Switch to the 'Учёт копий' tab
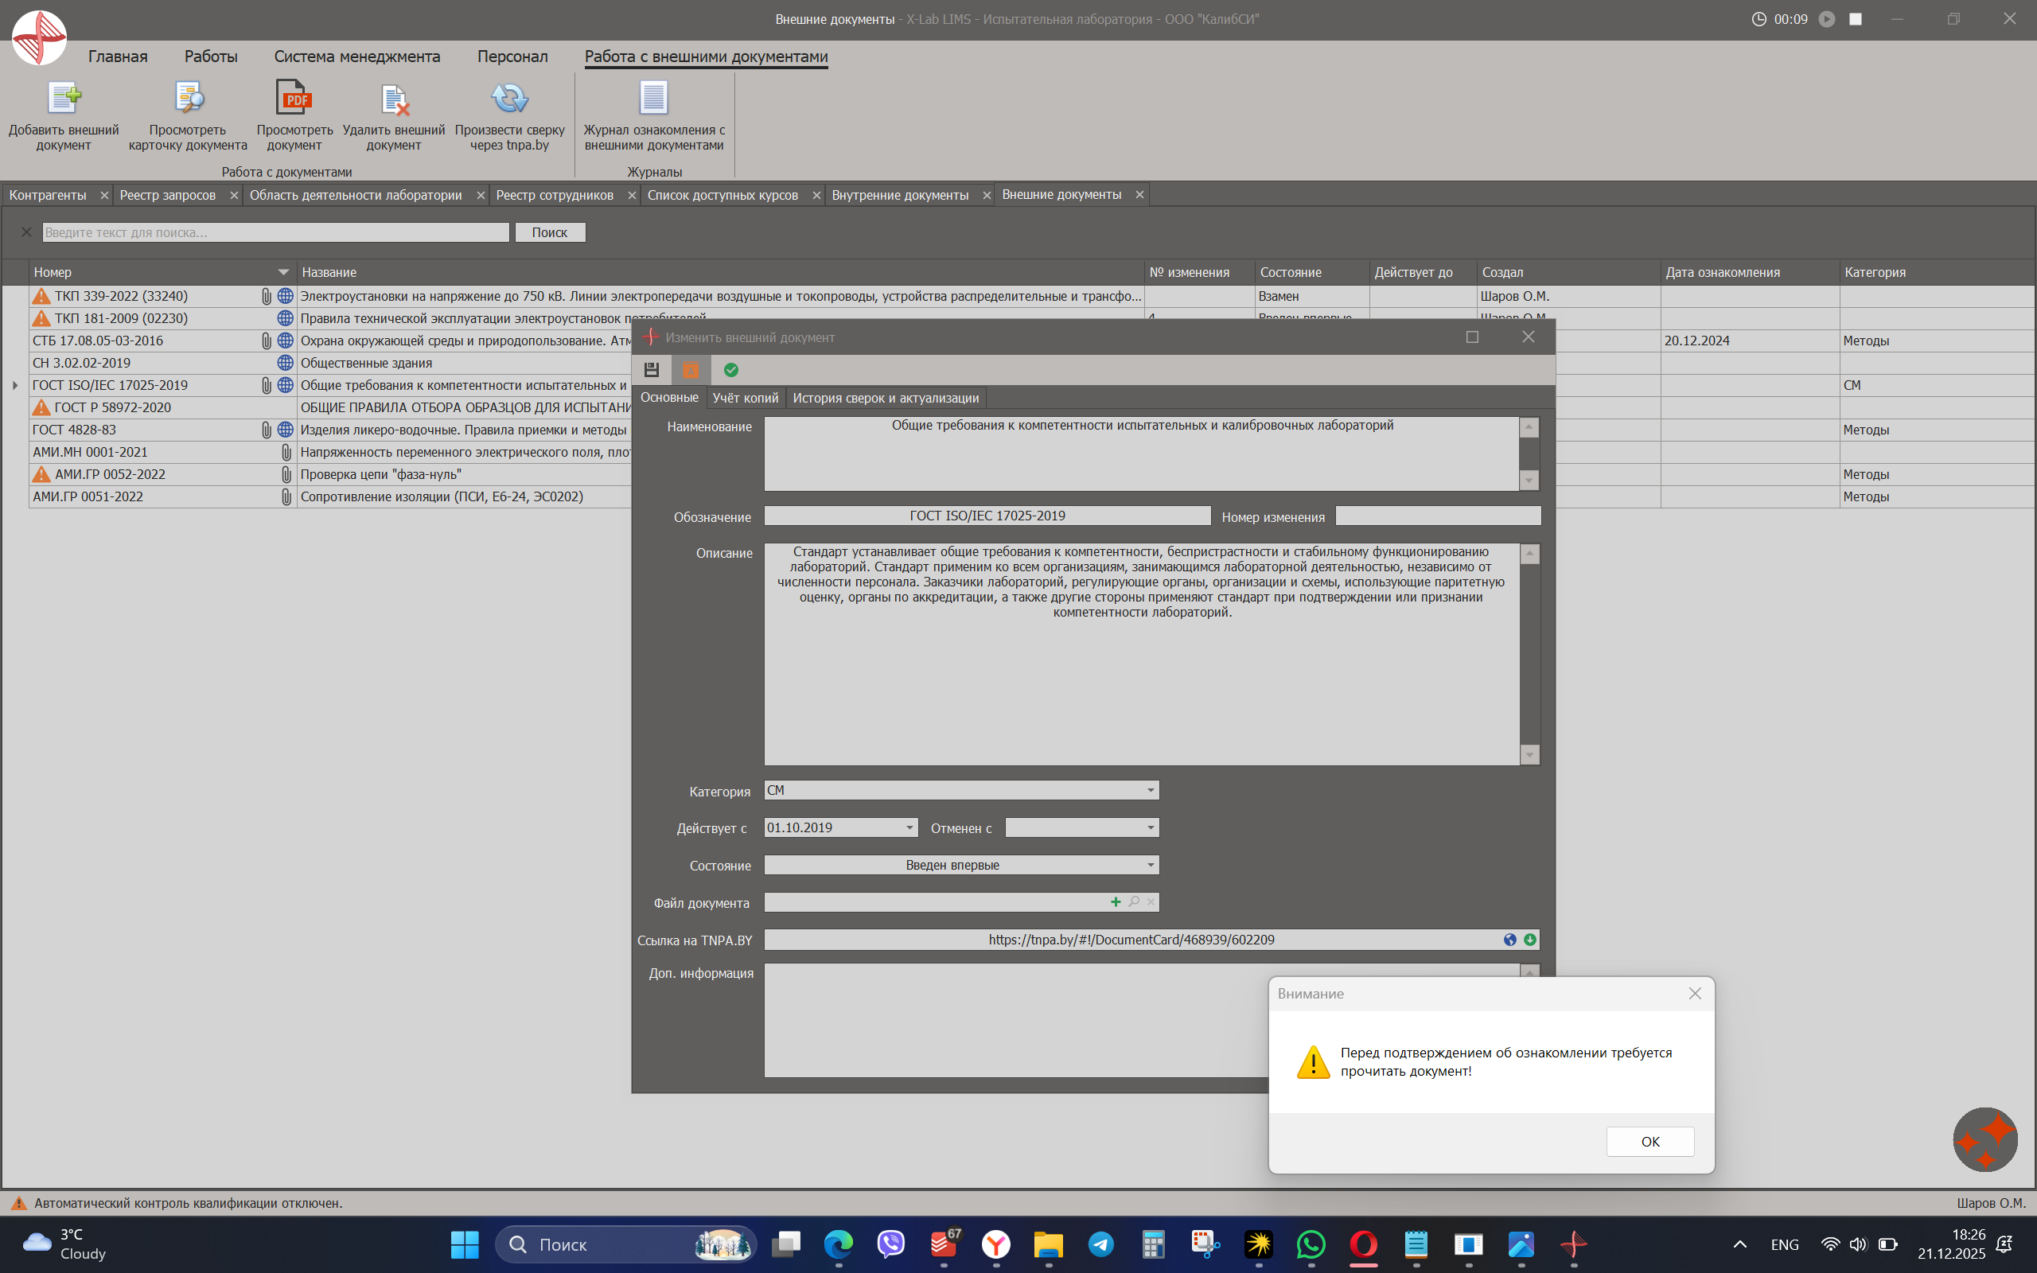The width and height of the screenshot is (2037, 1273). tap(745, 397)
